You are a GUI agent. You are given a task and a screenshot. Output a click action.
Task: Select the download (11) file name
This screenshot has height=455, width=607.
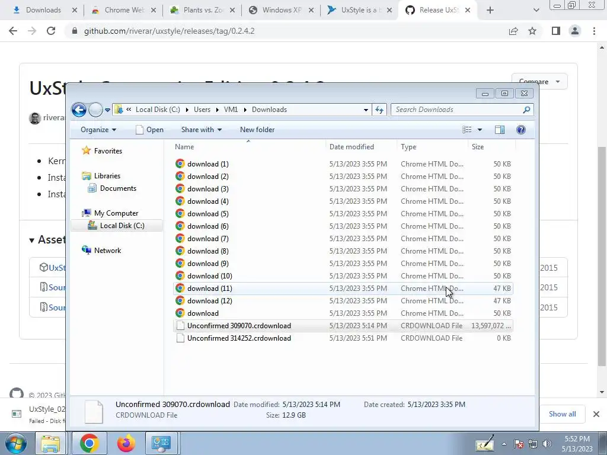tap(209, 289)
